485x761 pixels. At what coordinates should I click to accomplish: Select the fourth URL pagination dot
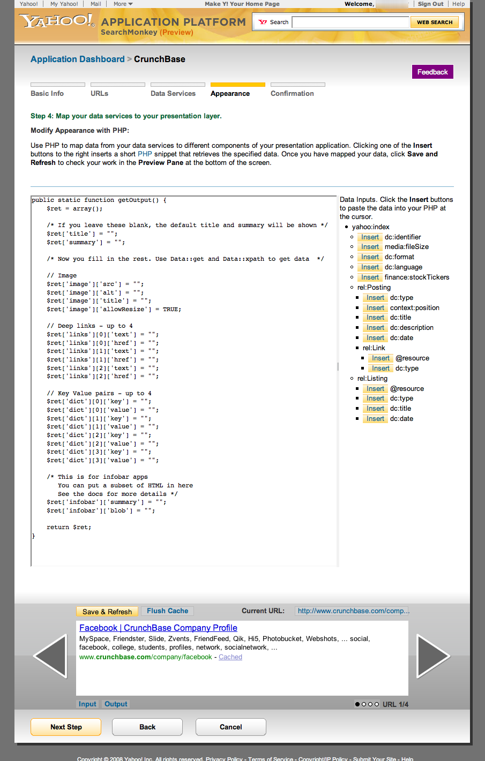click(377, 704)
